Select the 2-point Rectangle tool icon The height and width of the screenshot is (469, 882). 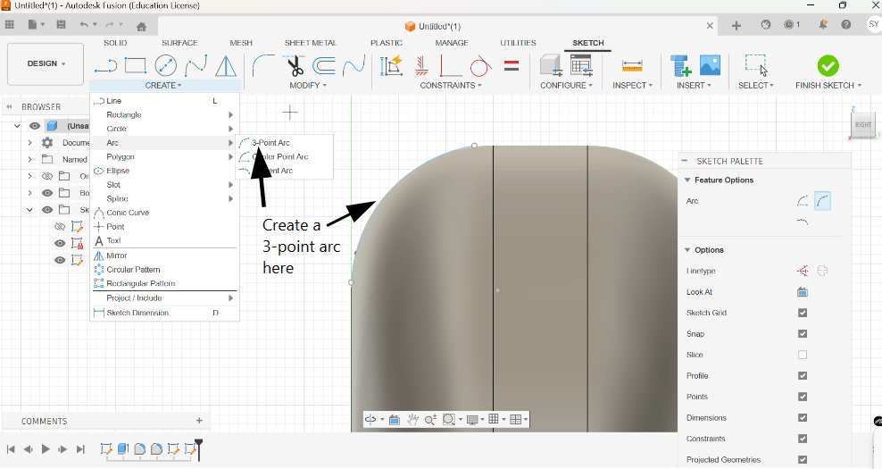[x=136, y=65]
